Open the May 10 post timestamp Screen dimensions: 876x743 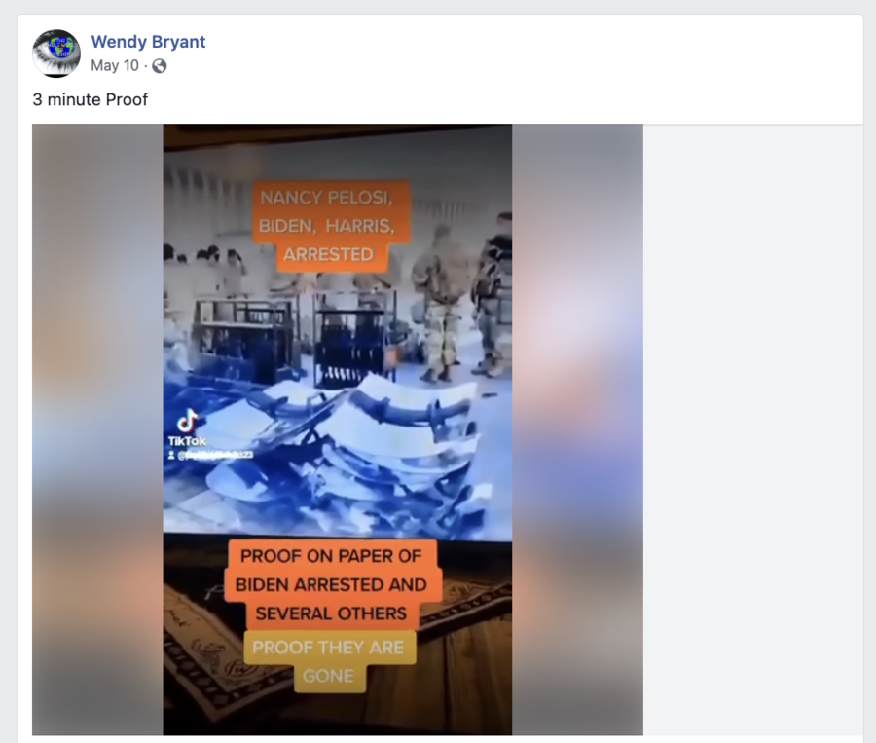115,66
